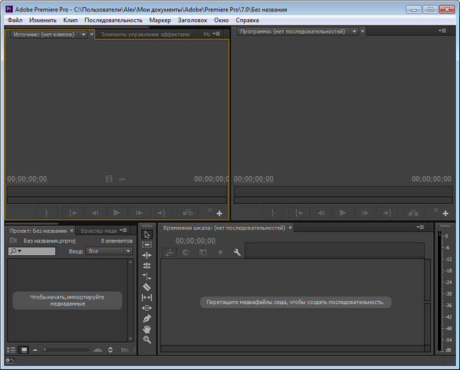Click Program monitor Add Marker button
This screenshot has height=370, width=460.
coord(272,212)
